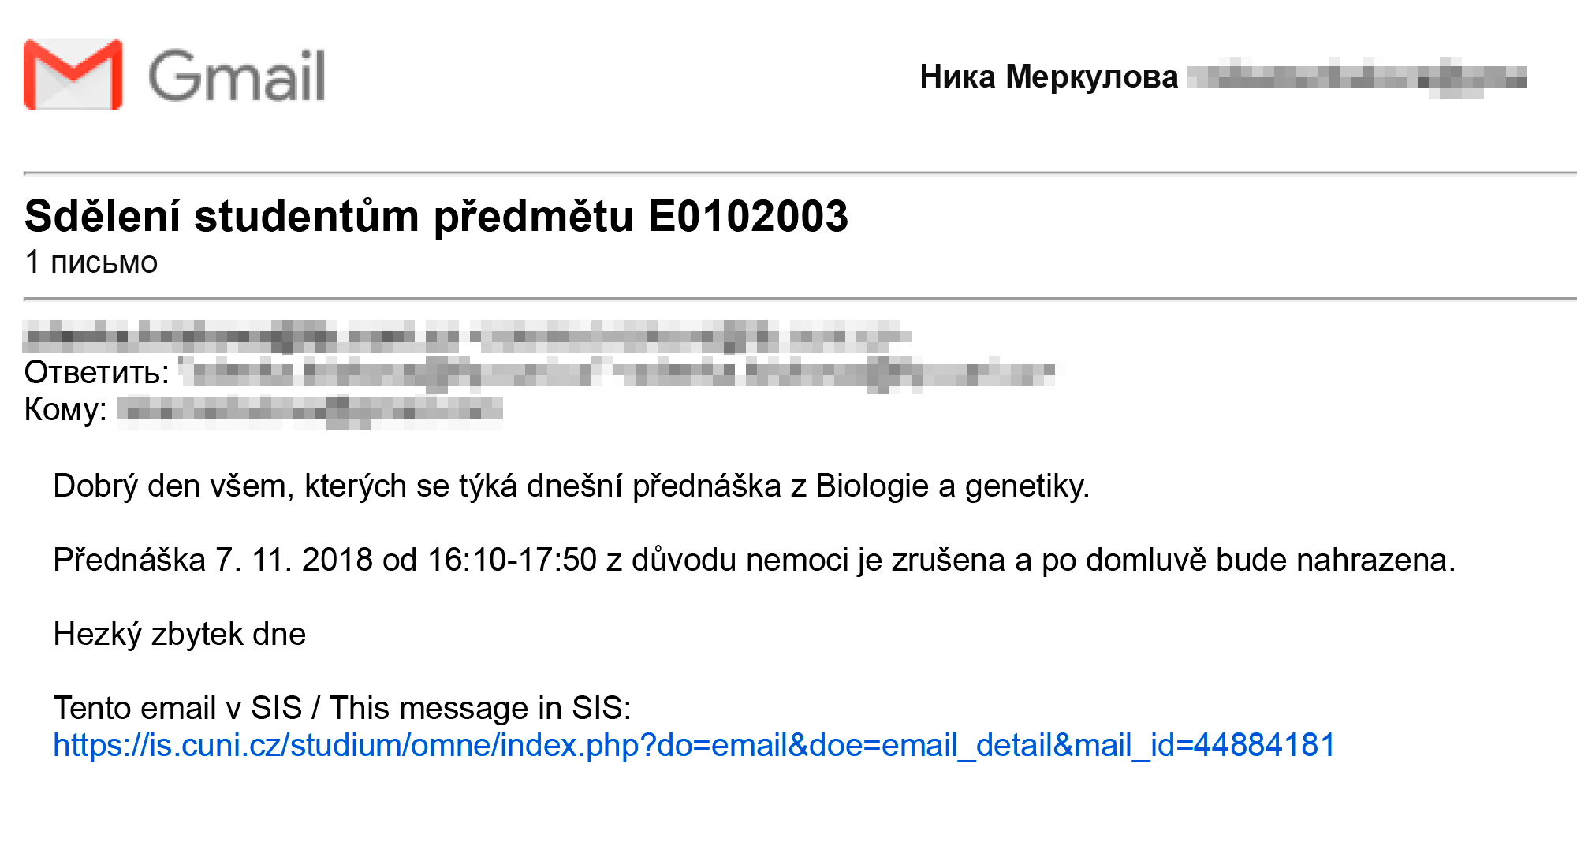Click the Gmail wordmark text
Viewport: 1577px width, 842px height.
pyautogui.click(x=237, y=76)
